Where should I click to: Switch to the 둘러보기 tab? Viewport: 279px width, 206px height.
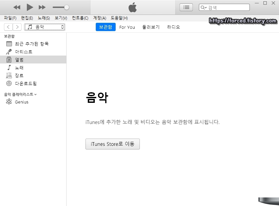pyautogui.click(x=151, y=27)
